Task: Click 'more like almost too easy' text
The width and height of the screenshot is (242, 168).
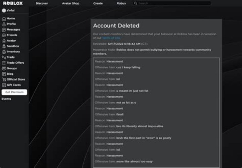Action: pyautogui.click(x=134, y=162)
